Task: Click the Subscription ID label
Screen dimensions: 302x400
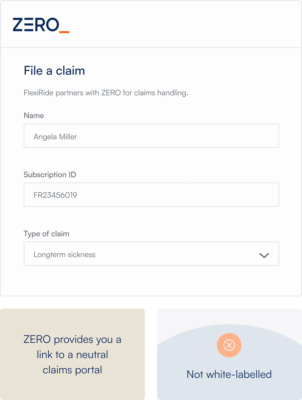Action: point(50,175)
